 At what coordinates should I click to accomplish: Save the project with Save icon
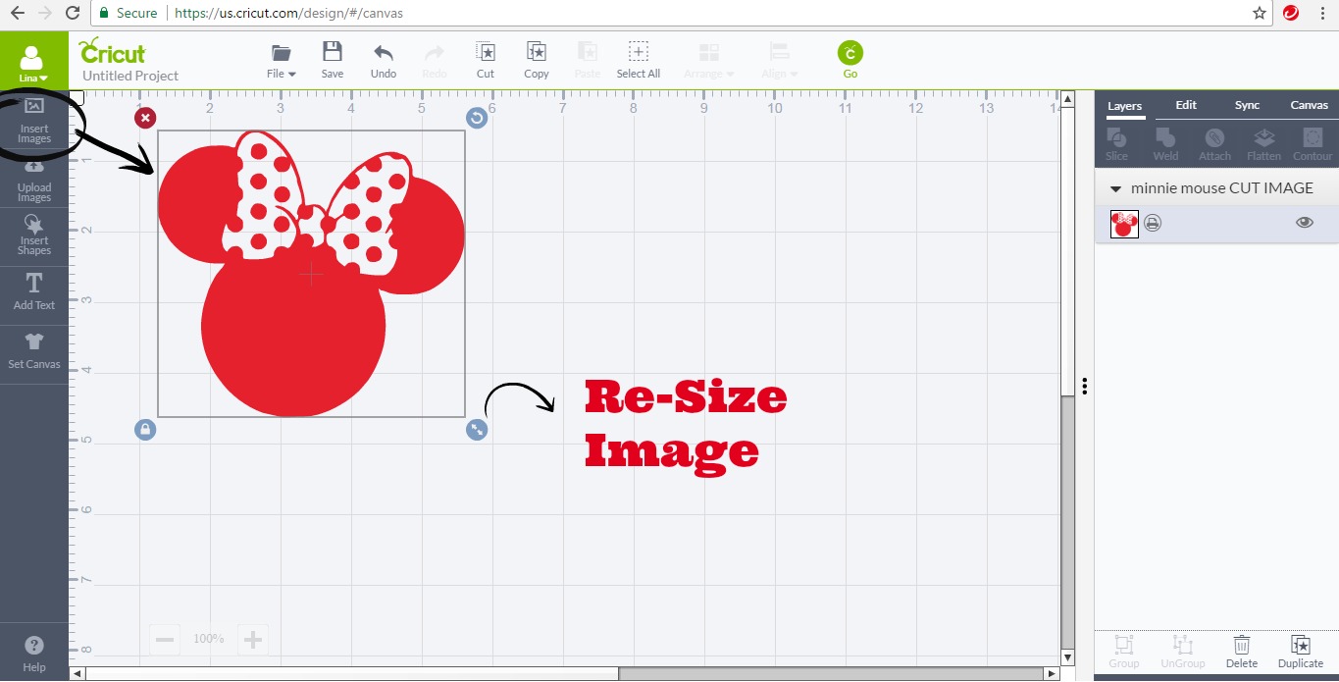(x=333, y=59)
